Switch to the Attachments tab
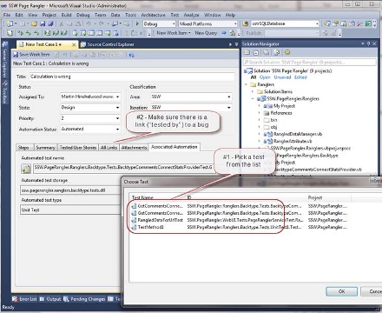 (134, 148)
